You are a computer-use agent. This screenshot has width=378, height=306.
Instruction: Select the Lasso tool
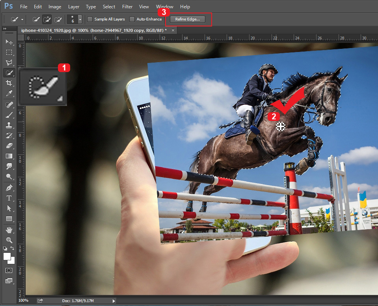tap(9, 63)
